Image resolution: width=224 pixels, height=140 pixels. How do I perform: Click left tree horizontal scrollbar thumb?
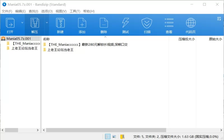point(11,130)
